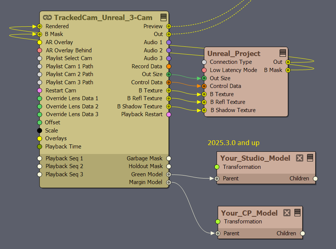The width and height of the screenshot is (336, 249).
Task: Click Transformation pin on Your_Studio_Model
Action: 217,167
